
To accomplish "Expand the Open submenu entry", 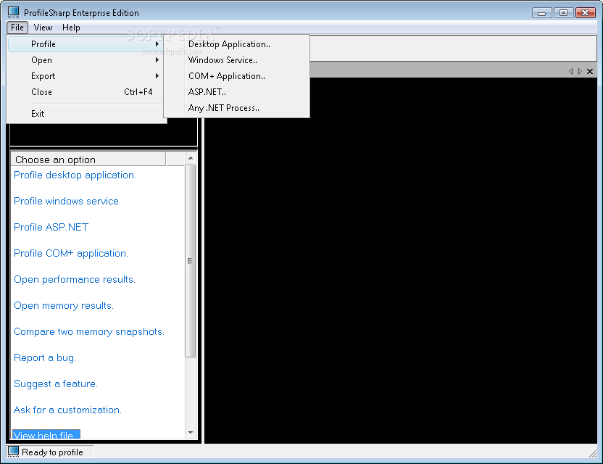I will pyautogui.click(x=86, y=60).
